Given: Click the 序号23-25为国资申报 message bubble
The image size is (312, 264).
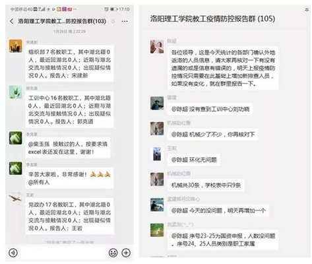Looking at the screenshot, I should pos(223,240).
